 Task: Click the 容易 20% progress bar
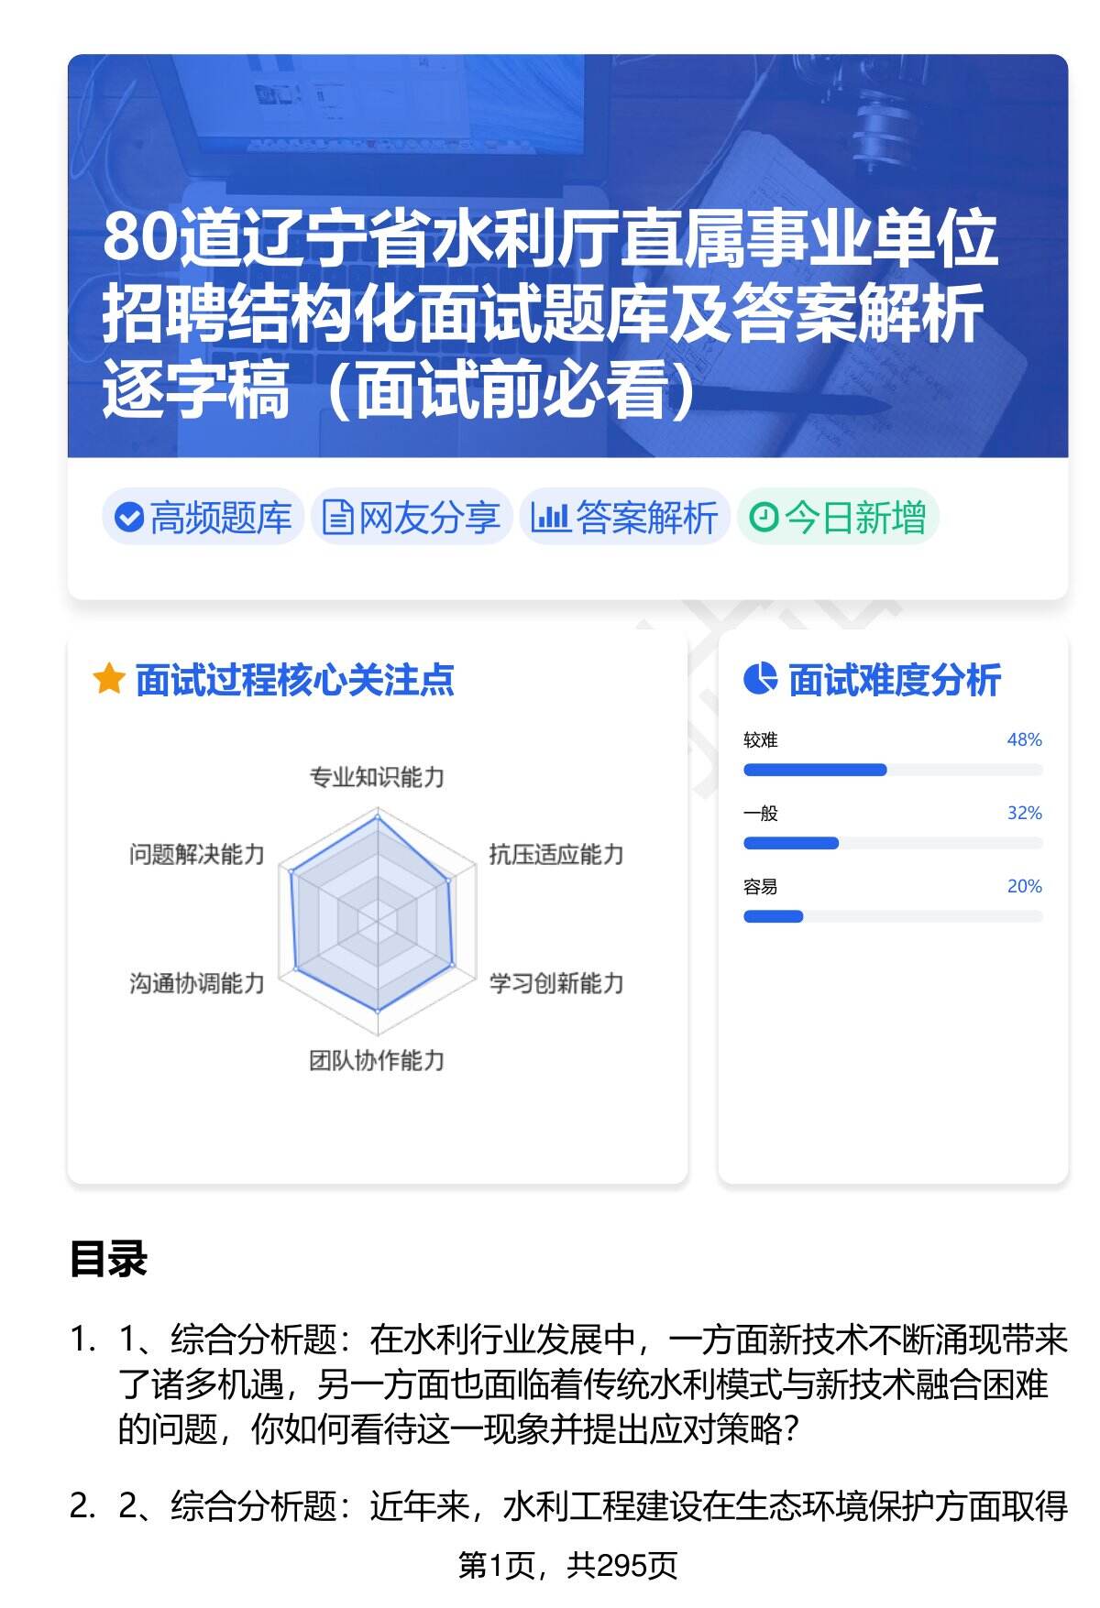click(892, 916)
